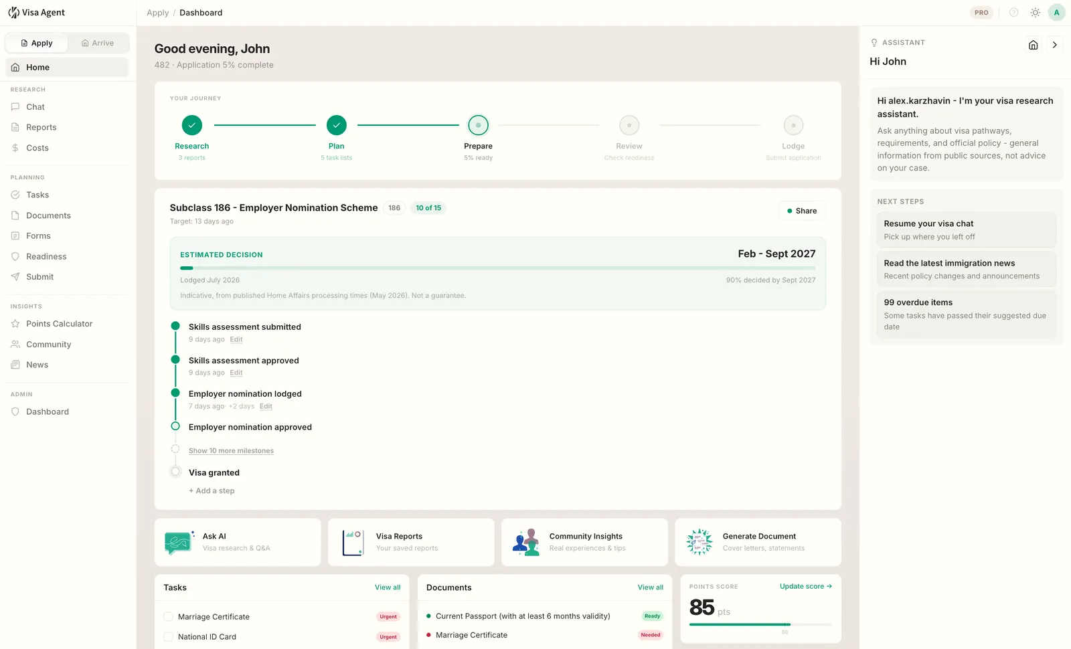The image size is (1071, 649).
Task: Open the Costs dollar icon
Action: tap(15, 148)
